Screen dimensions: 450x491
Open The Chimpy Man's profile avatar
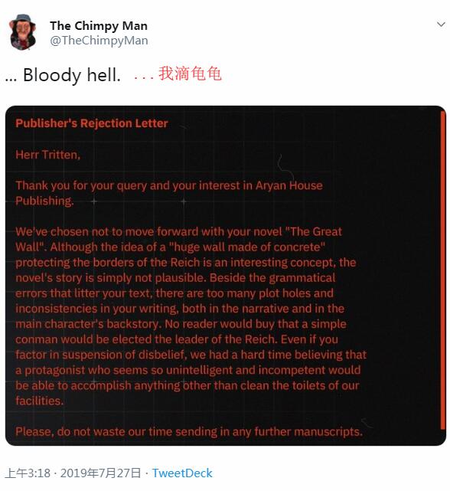[x=22, y=32]
